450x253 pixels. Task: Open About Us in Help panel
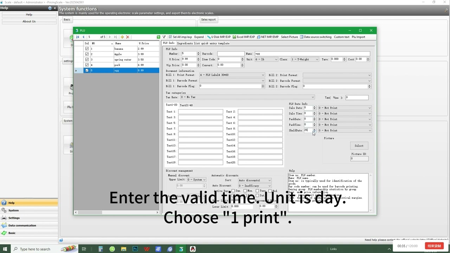point(29,21)
